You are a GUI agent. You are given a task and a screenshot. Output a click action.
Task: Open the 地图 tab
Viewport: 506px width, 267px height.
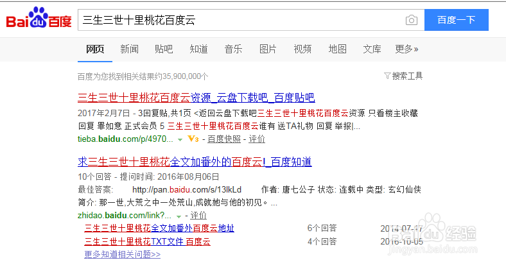click(338, 49)
